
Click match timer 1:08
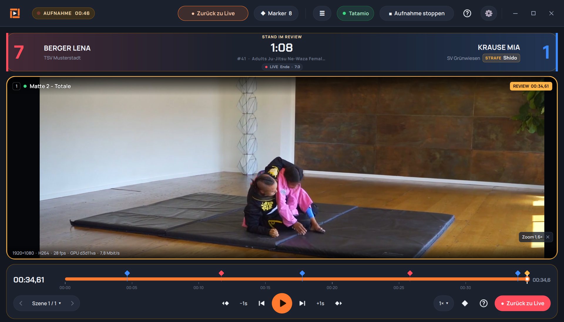pos(281,48)
